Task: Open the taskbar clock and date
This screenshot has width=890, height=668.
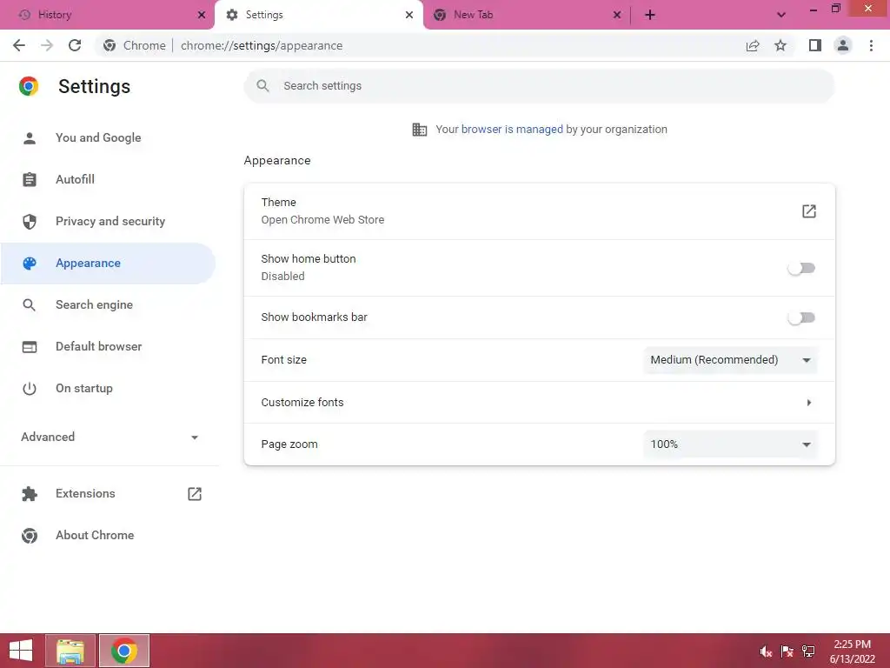Action: coord(852,651)
